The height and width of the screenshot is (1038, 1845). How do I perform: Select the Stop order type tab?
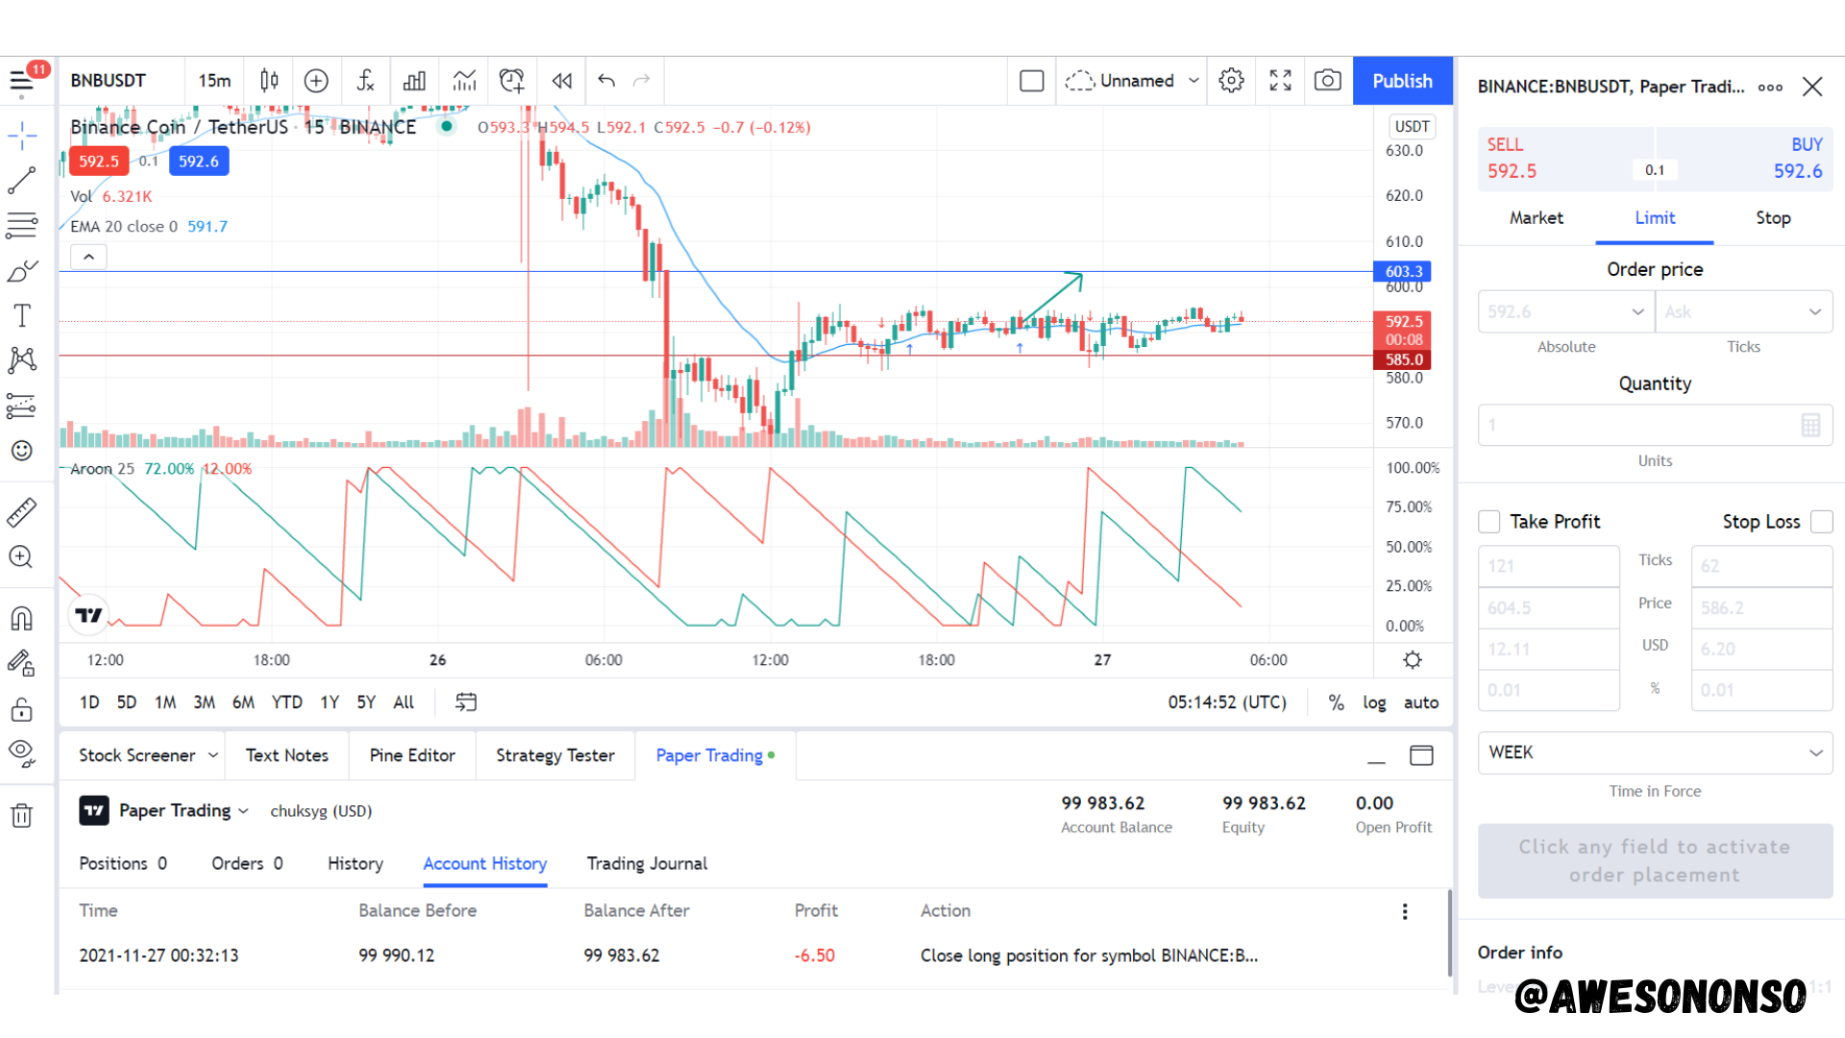click(x=1773, y=218)
